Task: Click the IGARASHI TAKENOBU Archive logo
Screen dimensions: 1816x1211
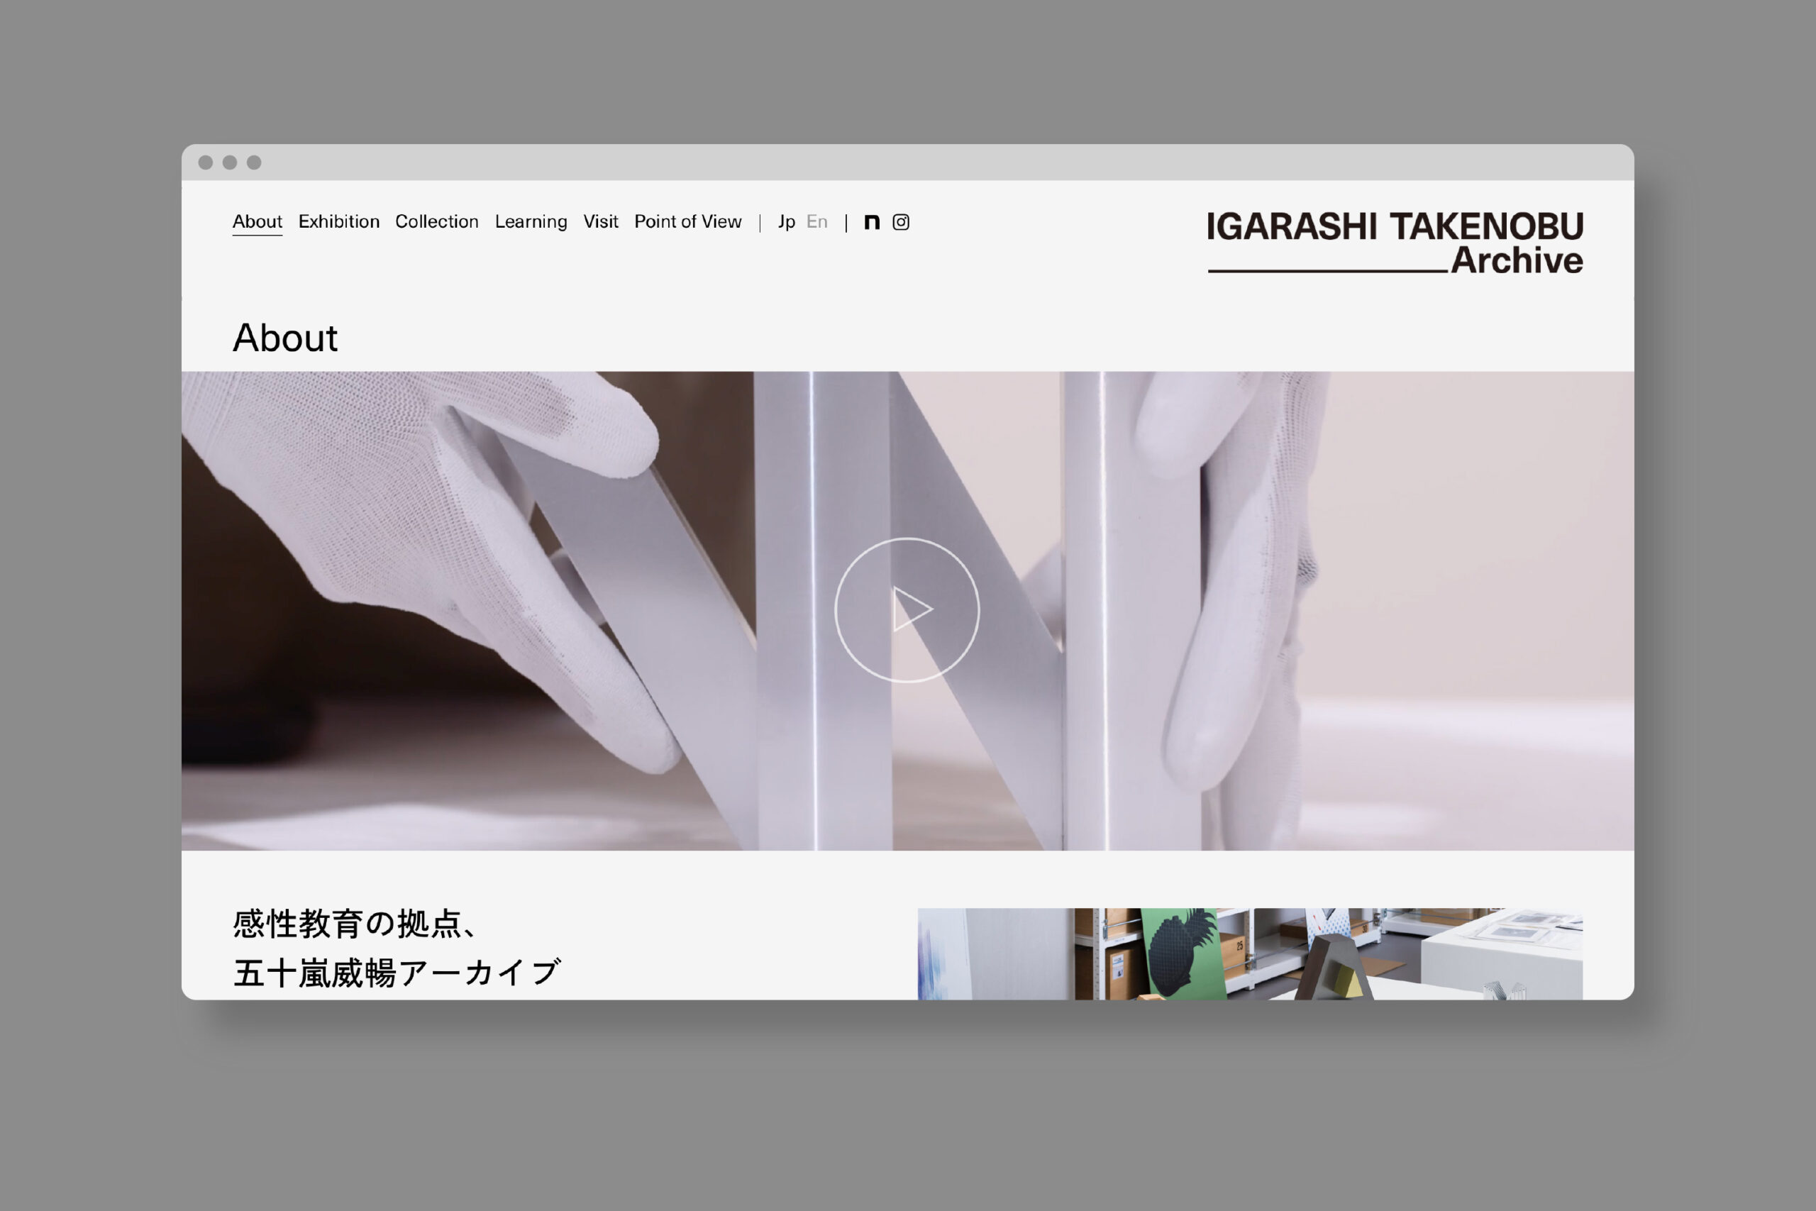Action: pyautogui.click(x=1395, y=243)
